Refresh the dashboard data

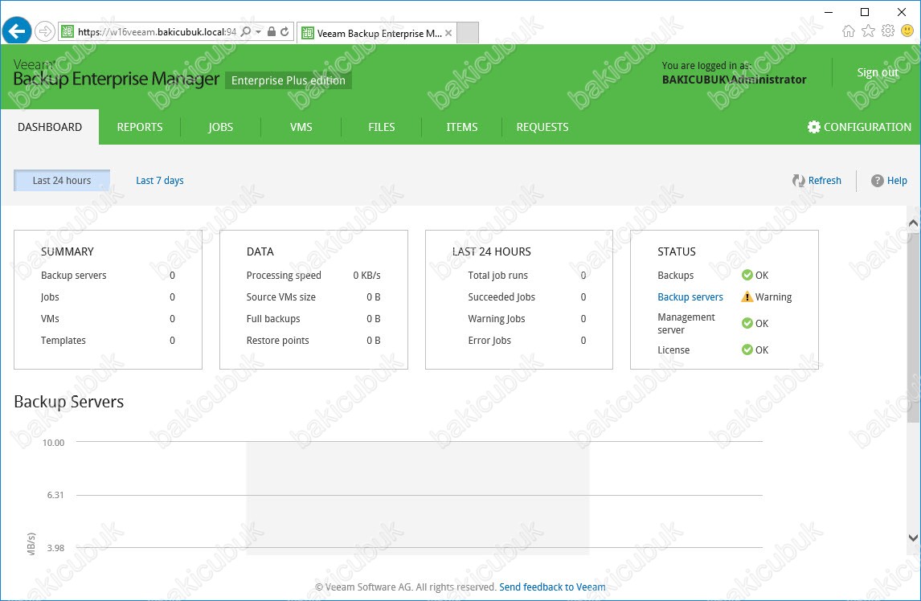tap(817, 181)
